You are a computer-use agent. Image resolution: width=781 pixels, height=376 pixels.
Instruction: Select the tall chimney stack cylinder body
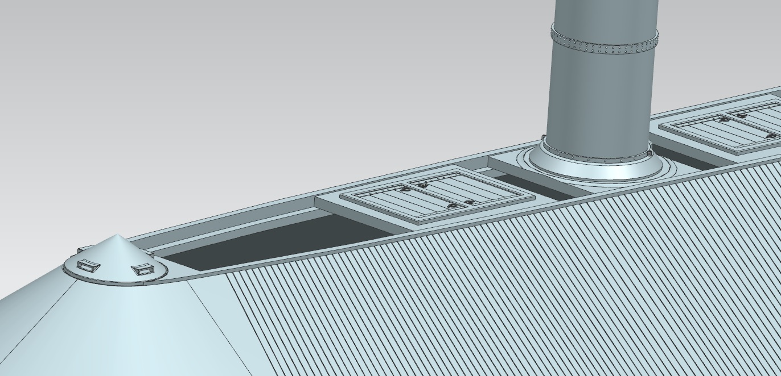pos(598,97)
